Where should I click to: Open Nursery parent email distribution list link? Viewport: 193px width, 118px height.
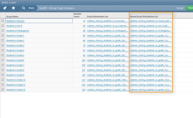tap(151, 21)
